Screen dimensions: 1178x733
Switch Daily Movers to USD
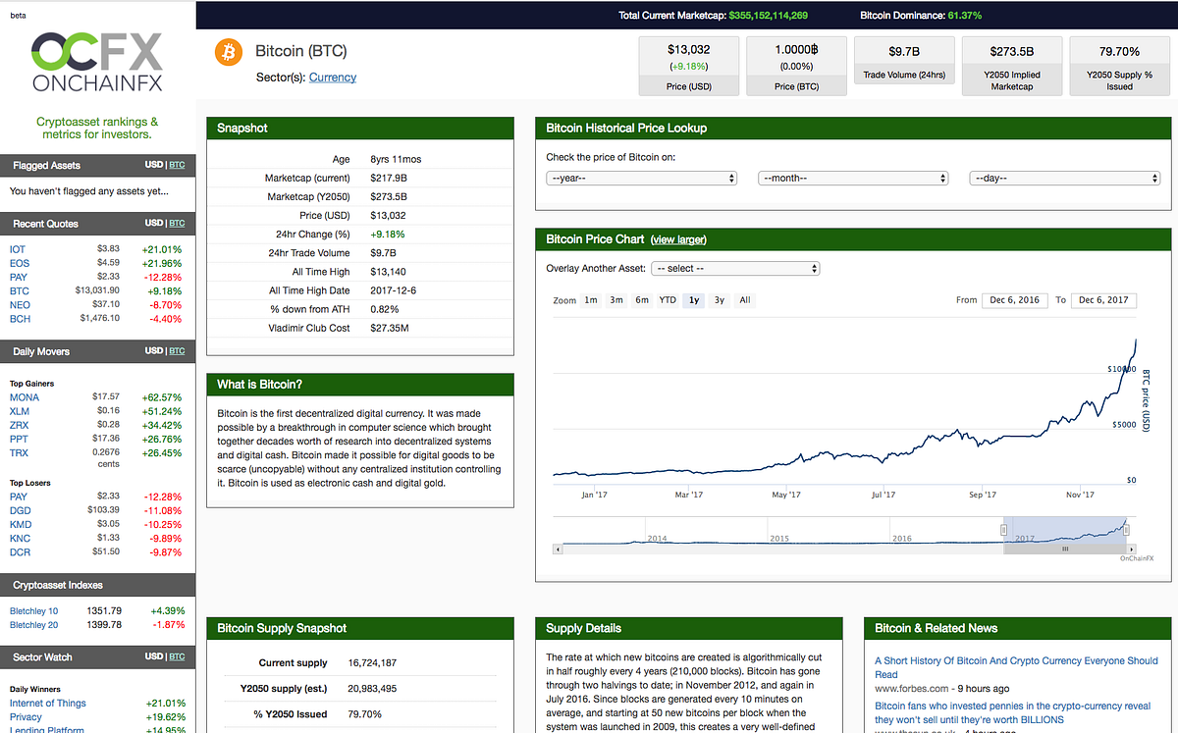(153, 350)
